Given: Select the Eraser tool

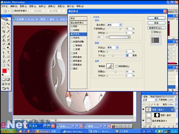Looking at the screenshot, I should pyautogui.click(x=4, y=44).
